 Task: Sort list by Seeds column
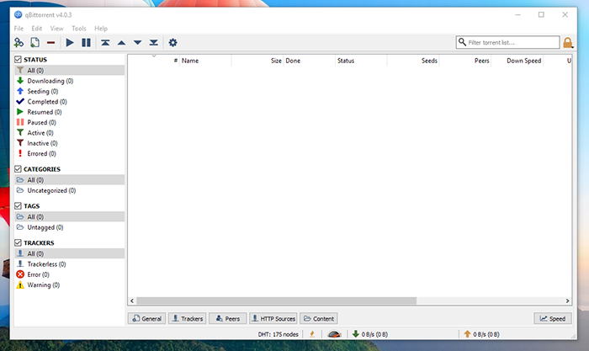(x=413, y=61)
